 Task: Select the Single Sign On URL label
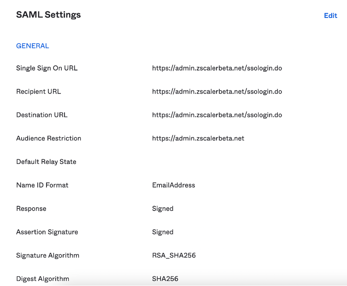tap(47, 68)
